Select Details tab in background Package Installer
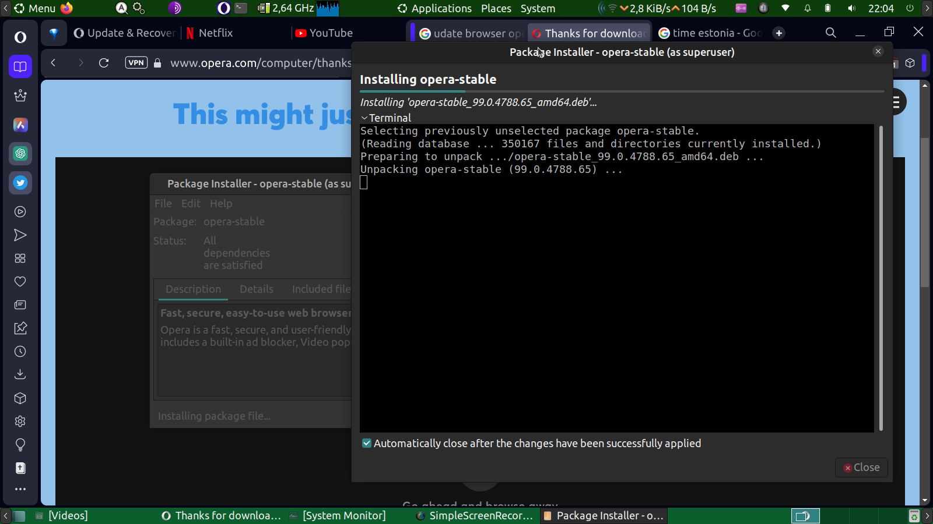The image size is (933, 524). [257, 289]
